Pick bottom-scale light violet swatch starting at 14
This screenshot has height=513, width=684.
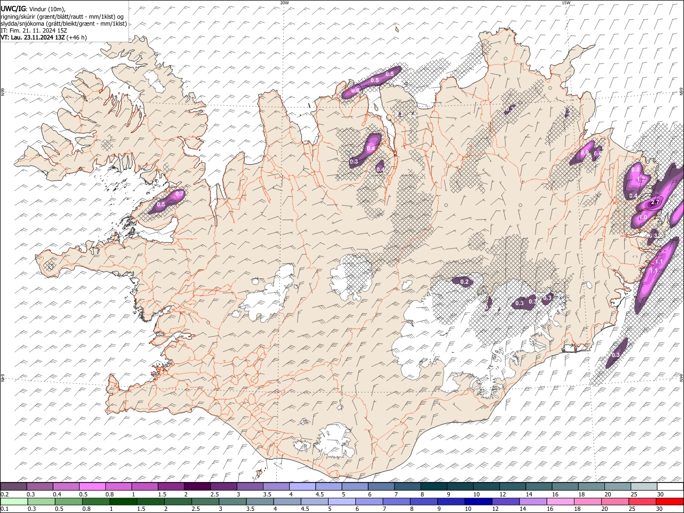(x=533, y=501)
